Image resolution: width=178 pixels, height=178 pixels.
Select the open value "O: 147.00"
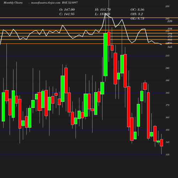[67, 10]
